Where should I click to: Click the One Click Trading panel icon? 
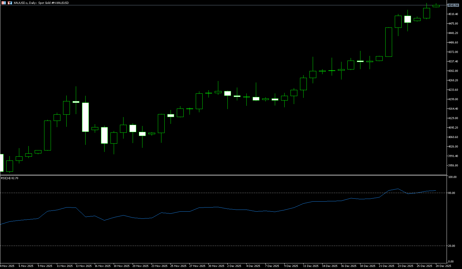(10, 3)
